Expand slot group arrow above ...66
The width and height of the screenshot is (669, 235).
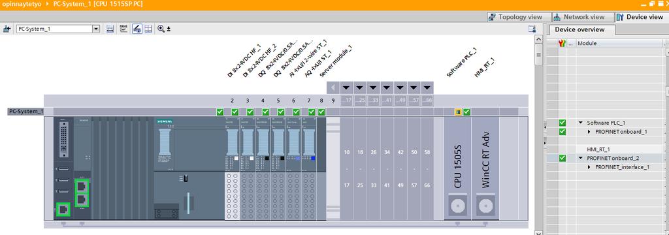[x=427, y=88]
